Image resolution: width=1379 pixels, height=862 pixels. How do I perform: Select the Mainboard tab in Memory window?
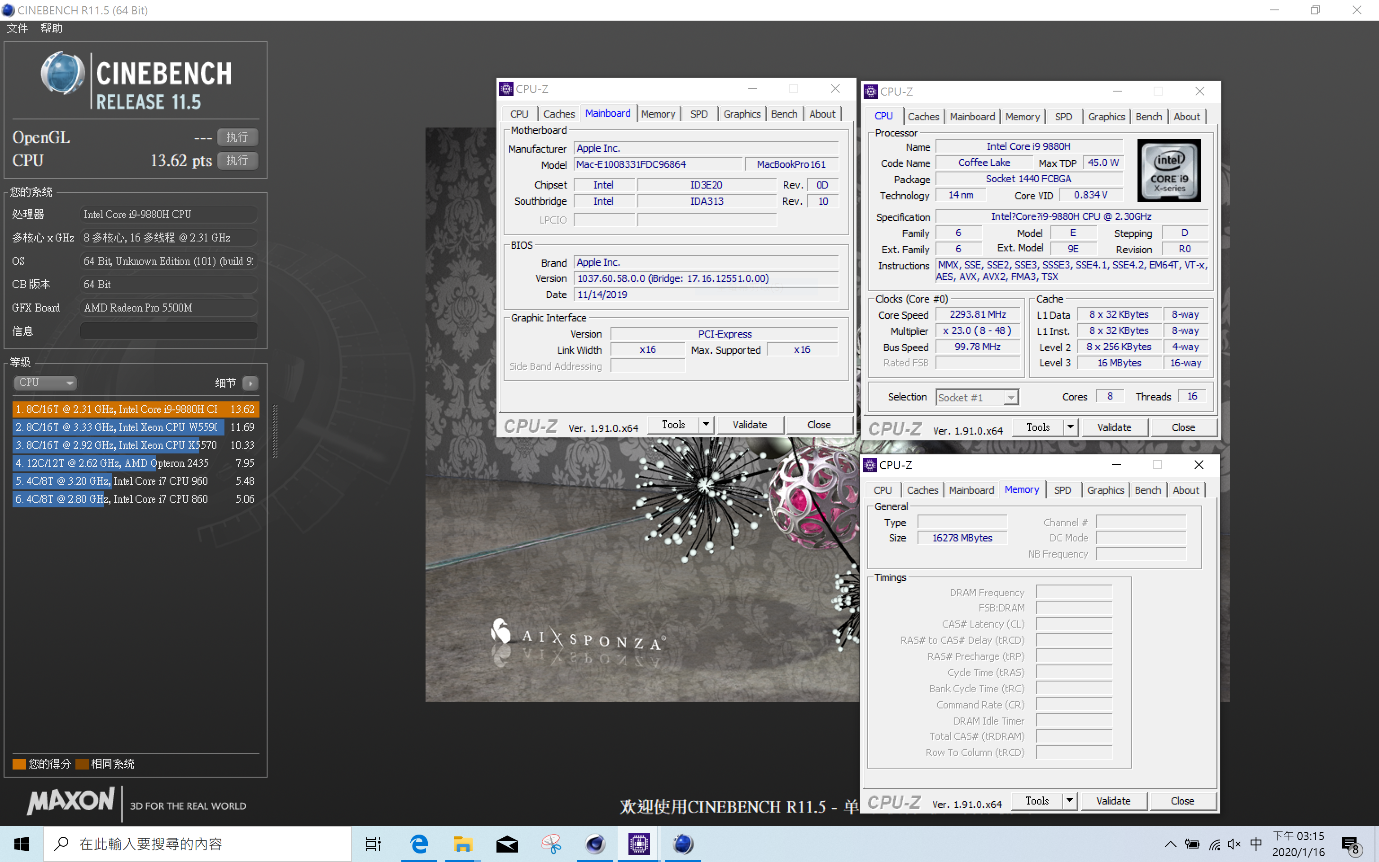pyautogui.click(x=971, y=490)
